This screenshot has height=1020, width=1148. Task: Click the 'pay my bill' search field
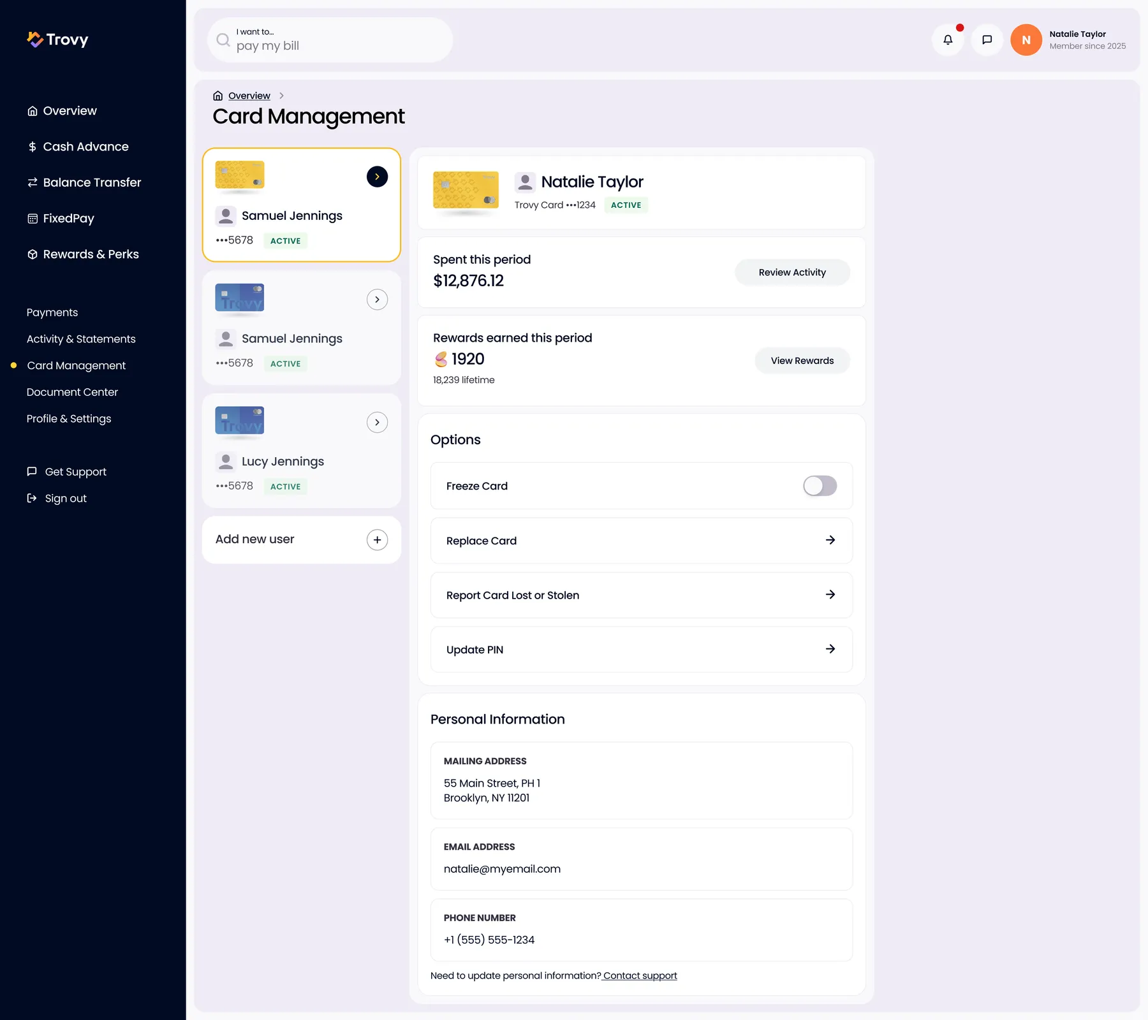coord(330,40)
